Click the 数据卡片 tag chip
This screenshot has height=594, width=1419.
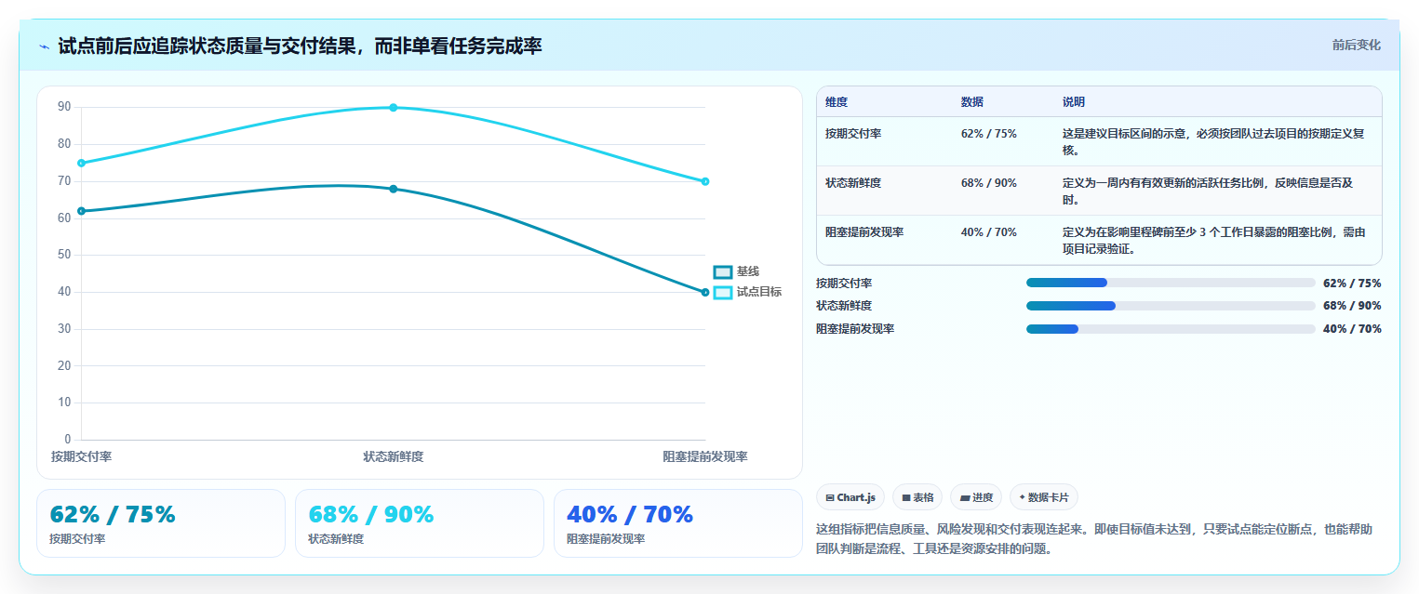[1044, 497]
